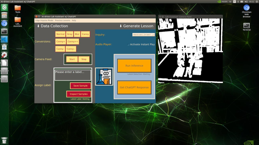Apply the Normal conversion
Image resolution: width=259 pixels, height=145 pixels.
coord(60,34)
